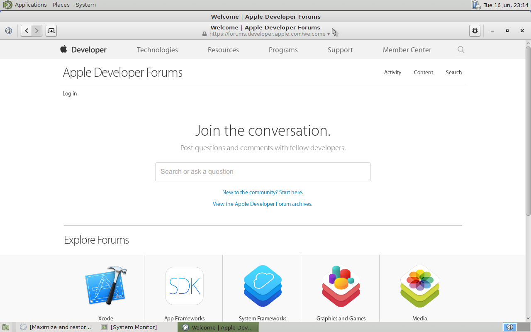Click the Apple Developer Forums heading
The height and width of the screenshot is (332, 531).
pos(123,73)
